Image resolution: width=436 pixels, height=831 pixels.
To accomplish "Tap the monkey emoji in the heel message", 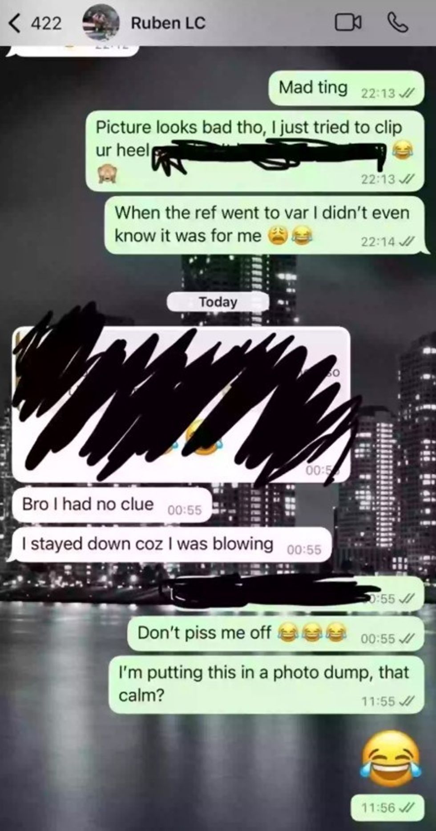I will (107, 172).
